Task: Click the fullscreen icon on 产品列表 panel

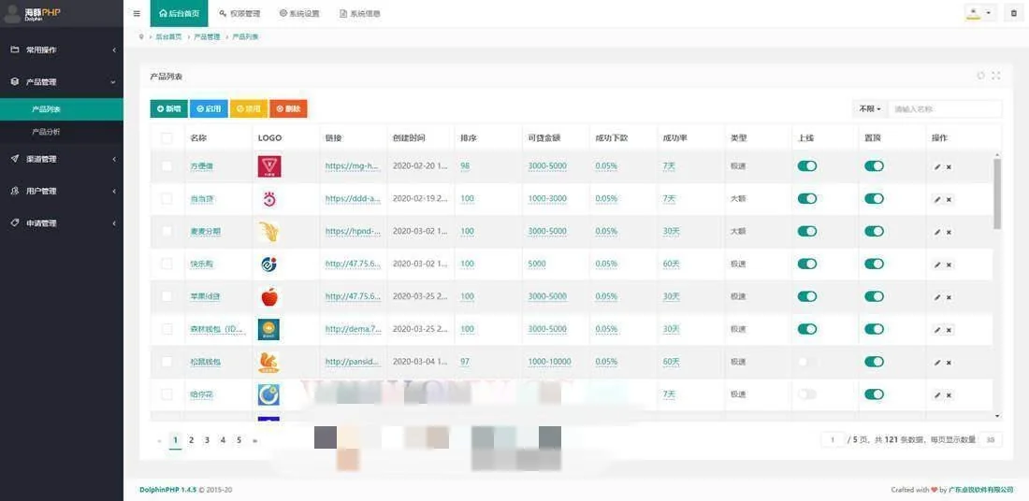Action: point(995,76)
